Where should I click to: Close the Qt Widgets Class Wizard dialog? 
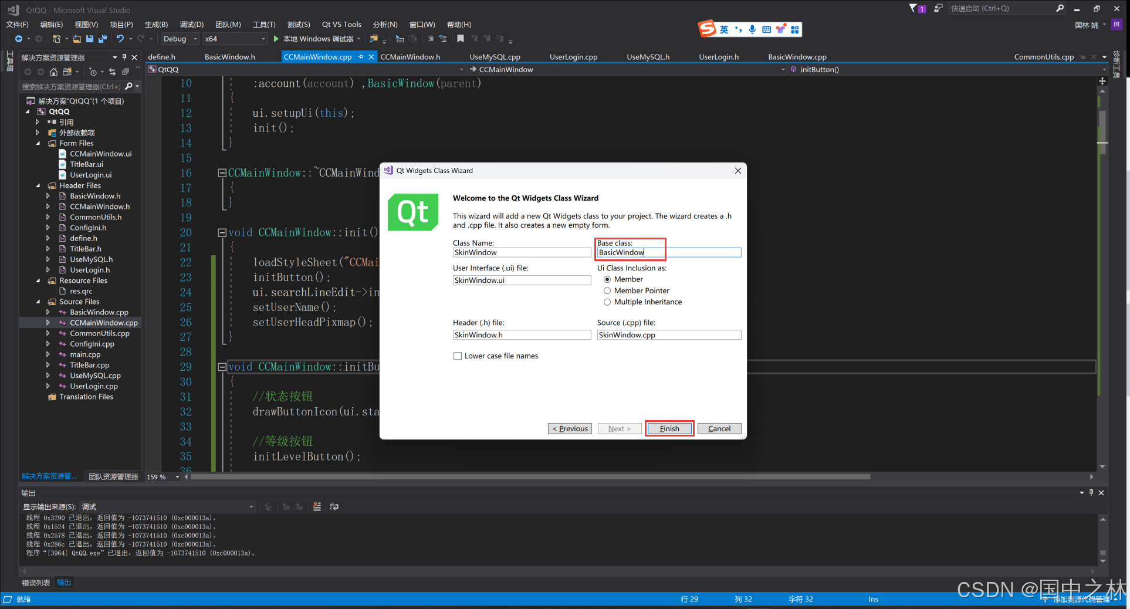click(x=738, y=171)
